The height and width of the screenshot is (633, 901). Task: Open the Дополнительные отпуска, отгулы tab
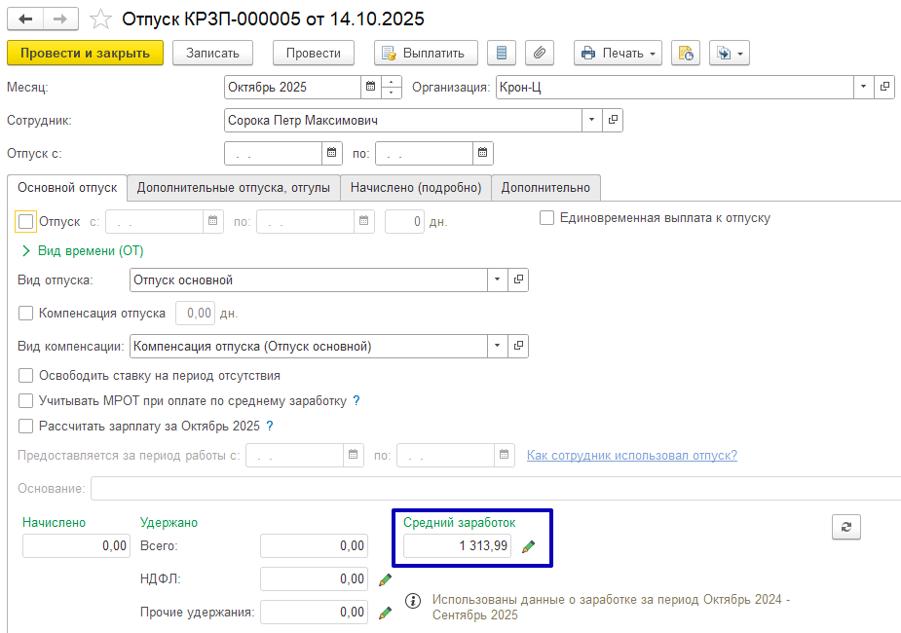[x=233, y=187]
